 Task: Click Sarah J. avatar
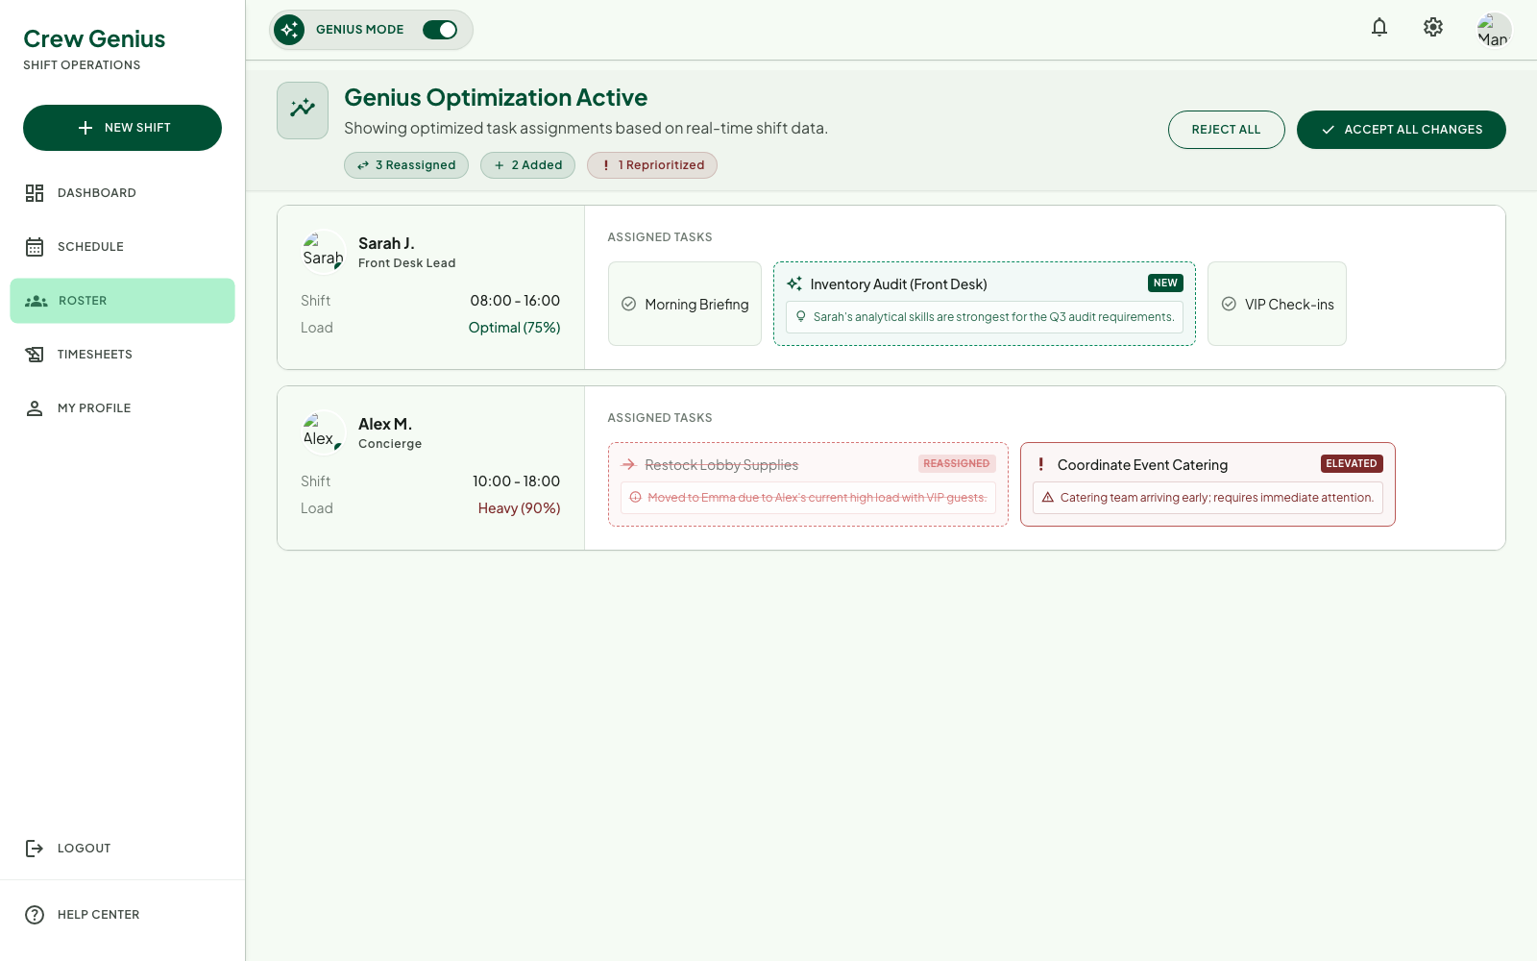[324, 252]
